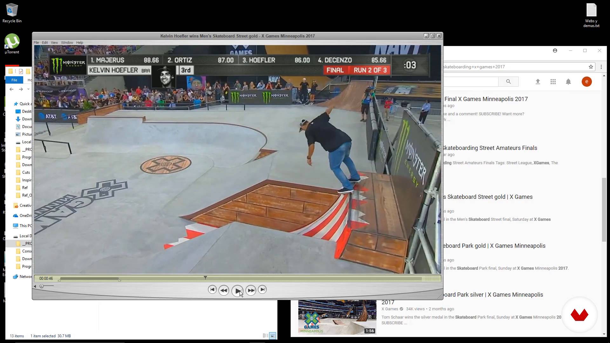Screen dimensions: 610x343
Task: Click the YouTube search input field
Action: (x=471, y=82)
